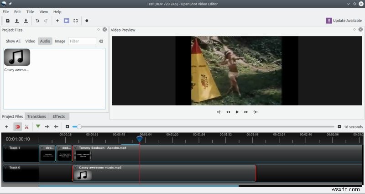Clear the filter field with the backspace icon
Image resolution: width=365 pixels, height=194 pixels.
[x=101, y=41]
